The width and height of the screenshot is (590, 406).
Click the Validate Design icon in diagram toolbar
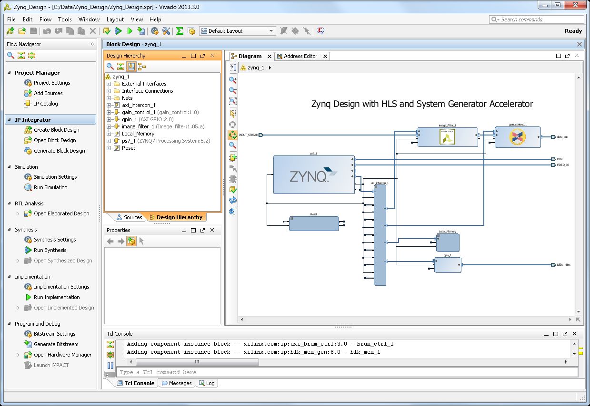(x=233, y=190)
